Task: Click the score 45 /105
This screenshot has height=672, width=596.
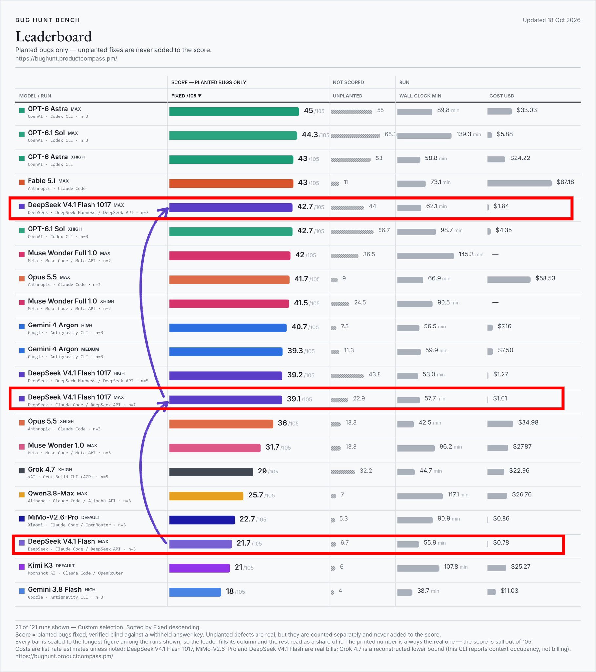Action: point(314,111)
